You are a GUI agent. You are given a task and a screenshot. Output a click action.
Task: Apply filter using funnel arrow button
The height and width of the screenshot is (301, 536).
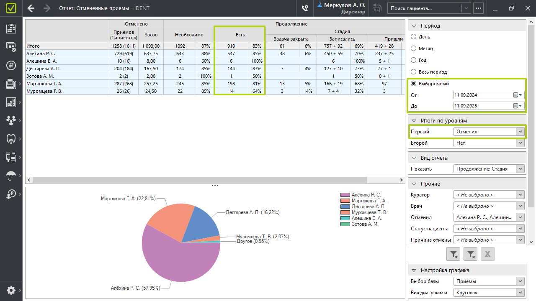point(454,253)
